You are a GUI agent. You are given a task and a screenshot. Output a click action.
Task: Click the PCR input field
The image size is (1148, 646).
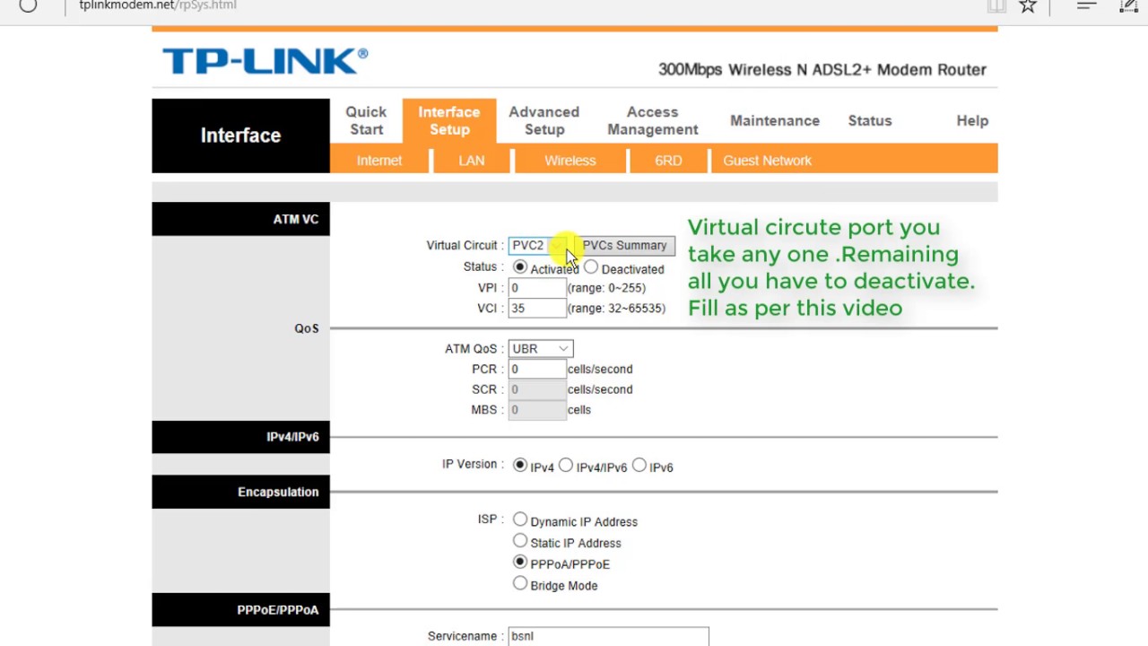coord(537,369)
